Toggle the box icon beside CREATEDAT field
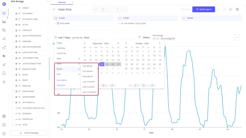This screenshot has height=138, width=246. [16, 30]
